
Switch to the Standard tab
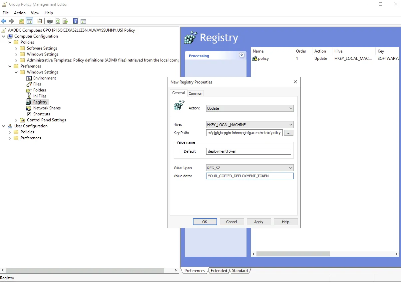tap(240, 271)
